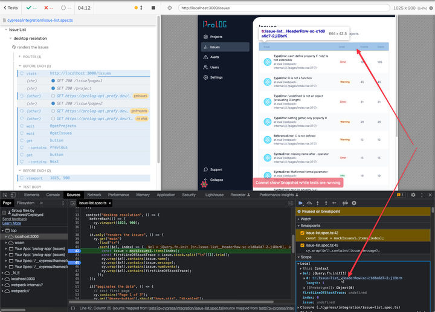Collapse the BEFORE EACH (1) section
Viewport: 435px width, 312px height.
point(36,65)
